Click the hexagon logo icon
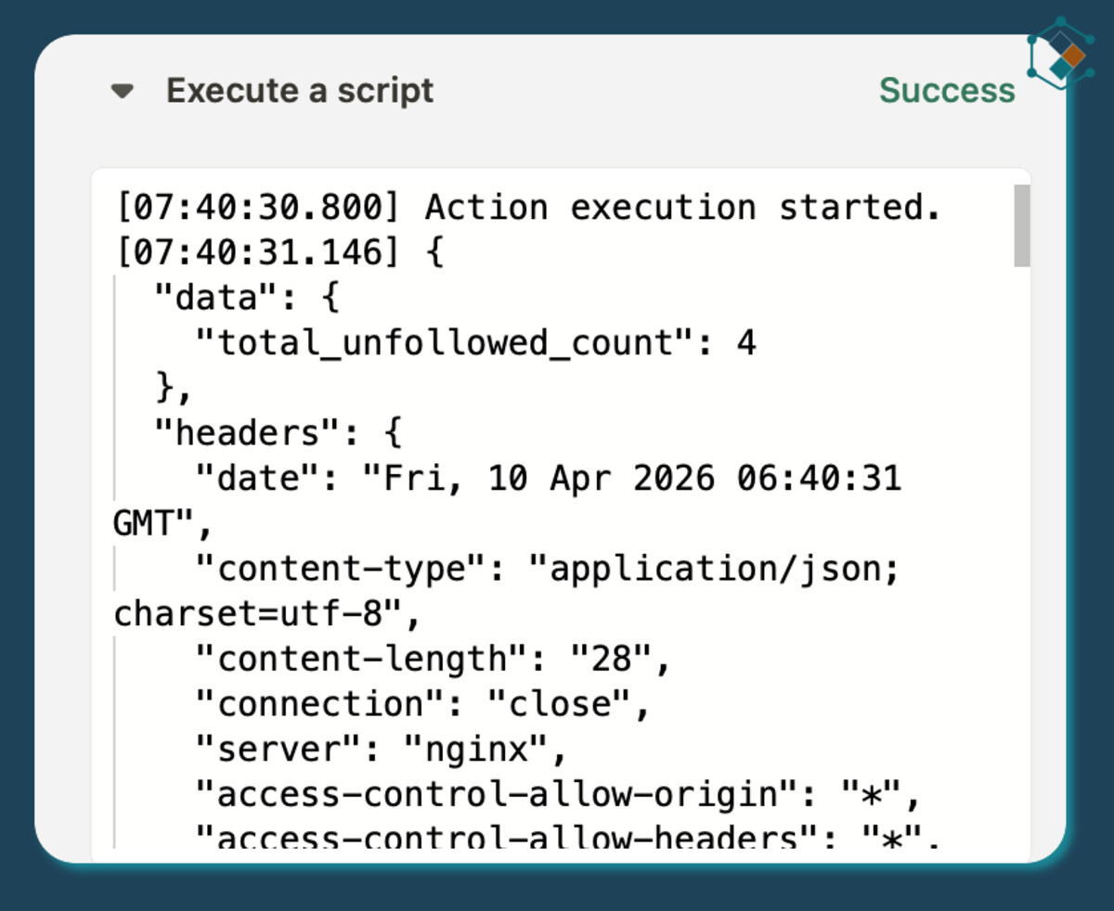 (x=1061, y=54)
